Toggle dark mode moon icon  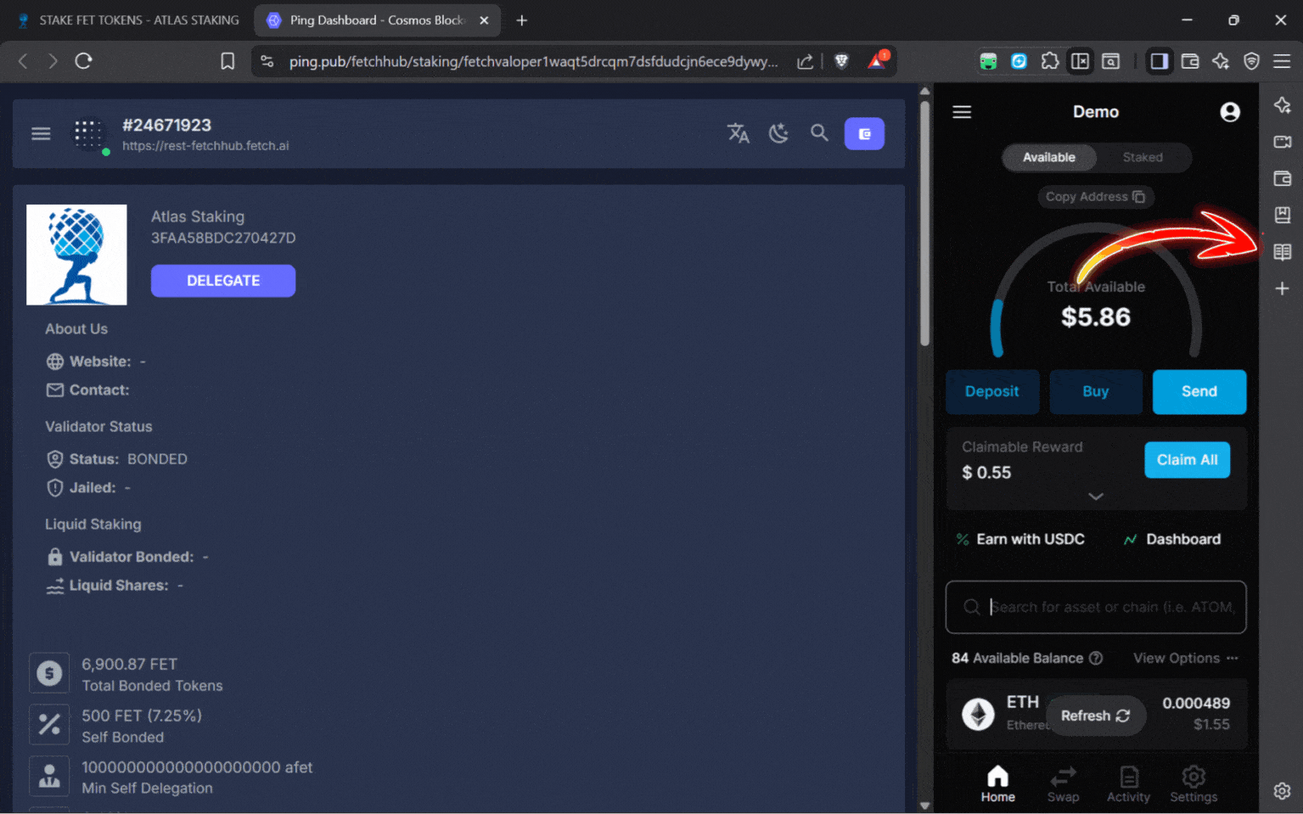[778, 133]
